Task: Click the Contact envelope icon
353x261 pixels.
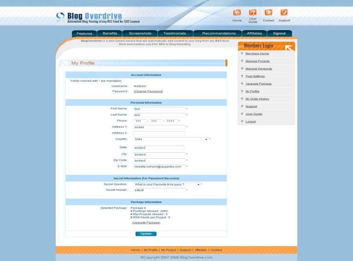Action: tap(268, 13)
